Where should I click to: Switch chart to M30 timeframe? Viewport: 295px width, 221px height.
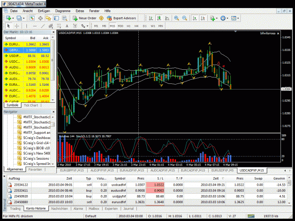120,26
